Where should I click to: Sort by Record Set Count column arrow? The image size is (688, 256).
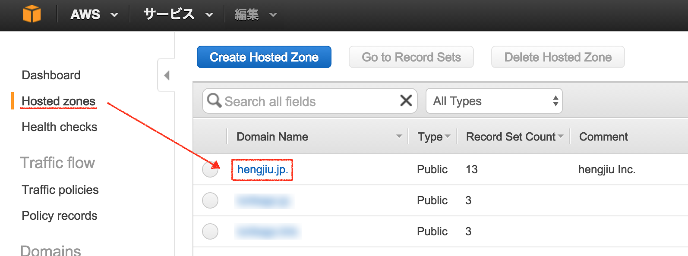click(x=561, y=136)
